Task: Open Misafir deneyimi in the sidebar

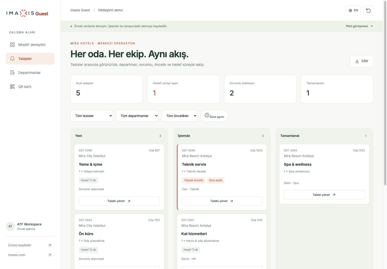Action: (30, 45)
